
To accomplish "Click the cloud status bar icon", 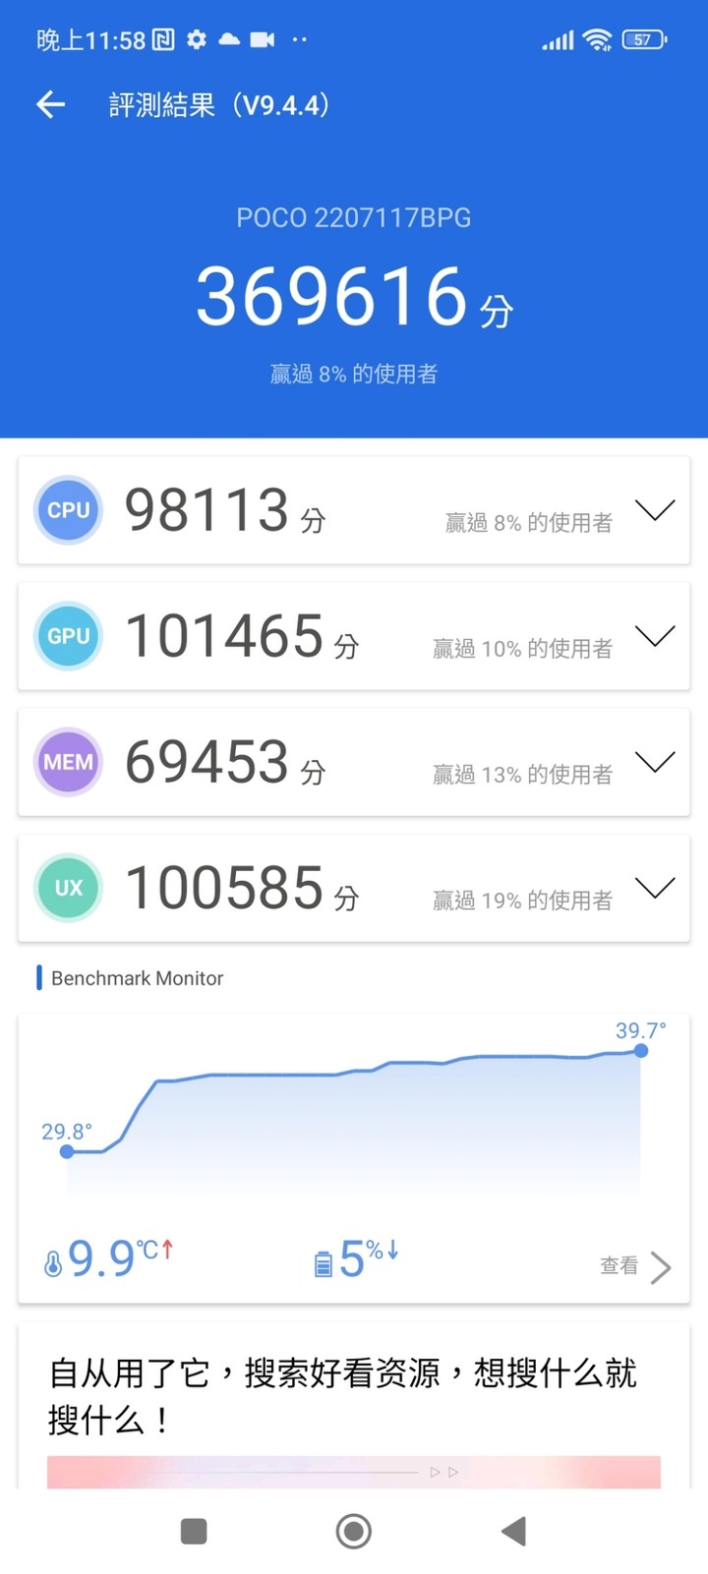I will pyautogui.click(x=229, y=39).
